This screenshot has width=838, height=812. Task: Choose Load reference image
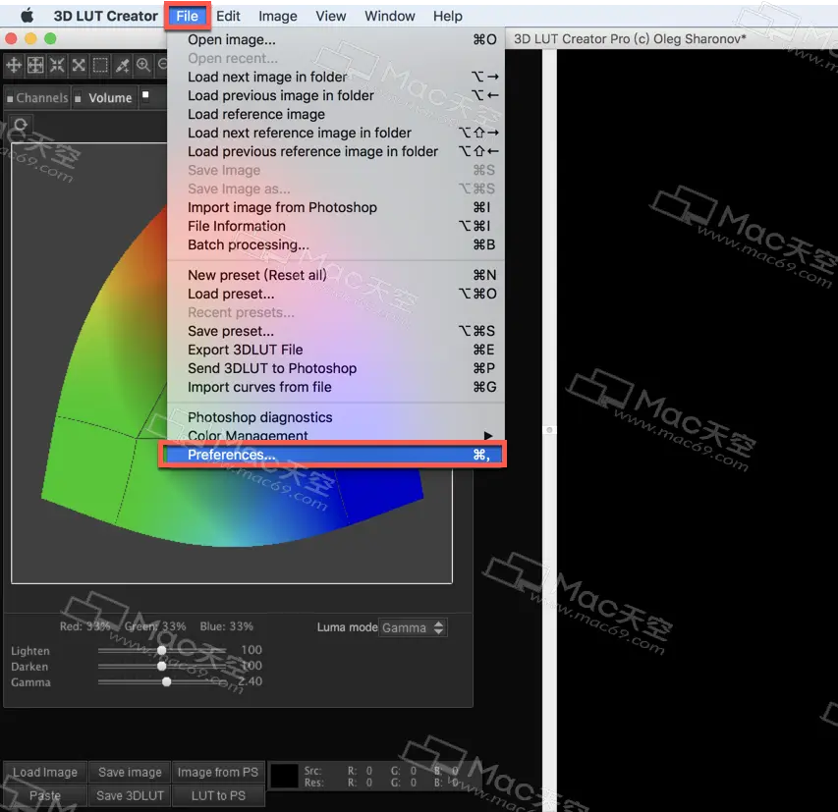tap(336, 114)
